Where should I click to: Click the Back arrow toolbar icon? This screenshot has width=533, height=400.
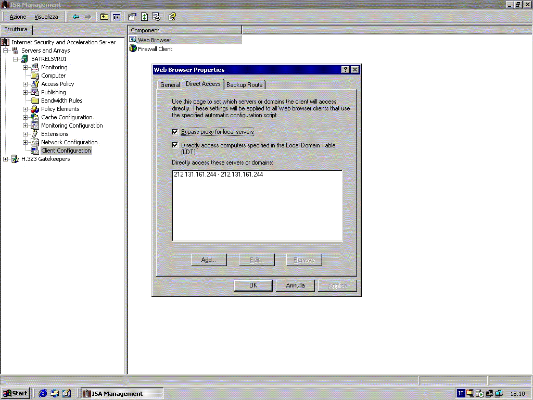pos(76,17)
